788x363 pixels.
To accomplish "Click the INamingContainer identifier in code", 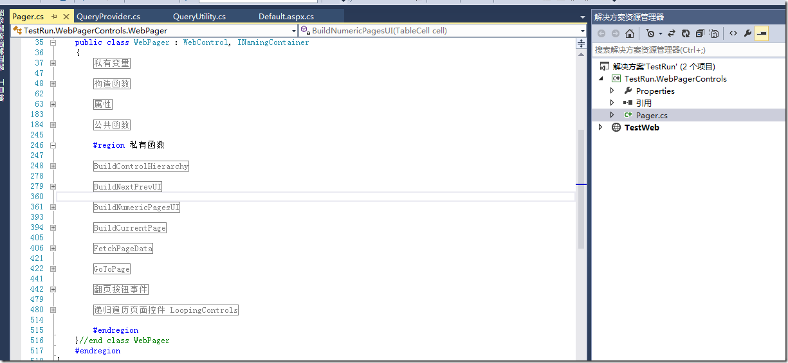I will [273, 42].
